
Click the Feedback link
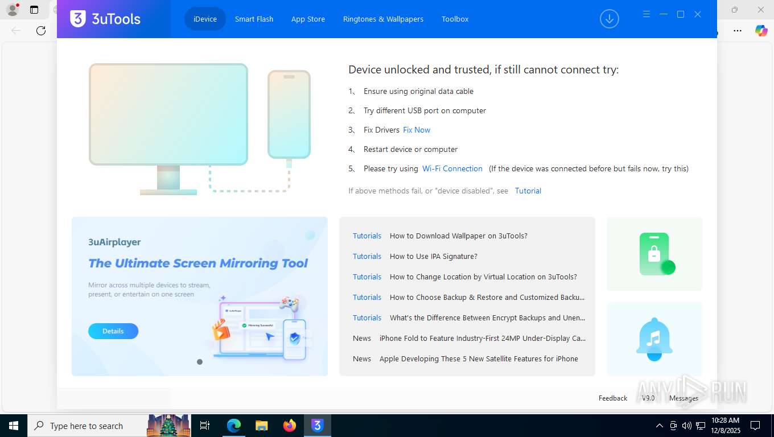613,398
